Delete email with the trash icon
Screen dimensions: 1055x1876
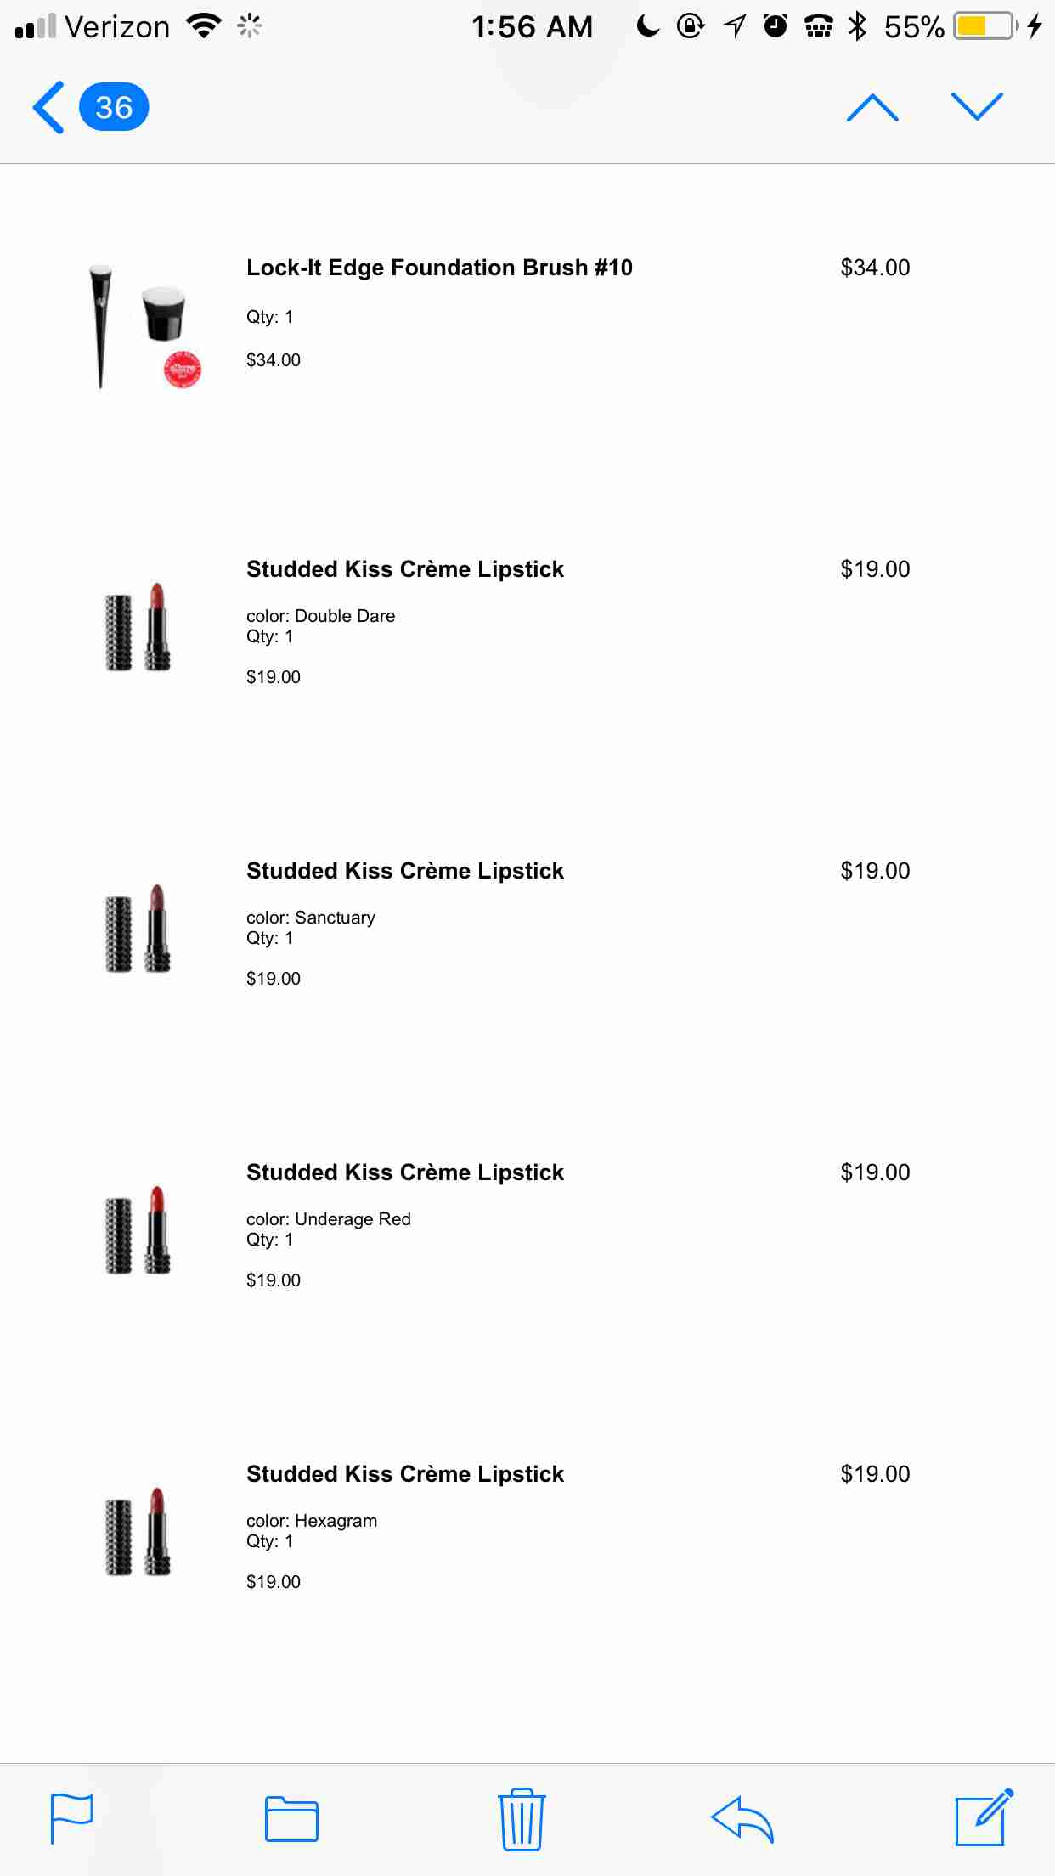coord(522,1818)
